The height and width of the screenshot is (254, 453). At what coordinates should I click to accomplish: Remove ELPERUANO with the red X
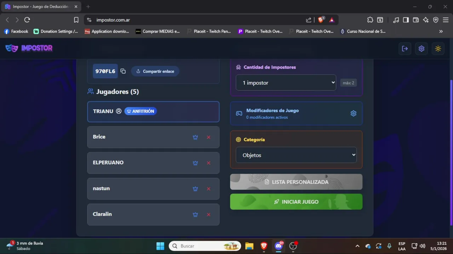coord(208,163)
